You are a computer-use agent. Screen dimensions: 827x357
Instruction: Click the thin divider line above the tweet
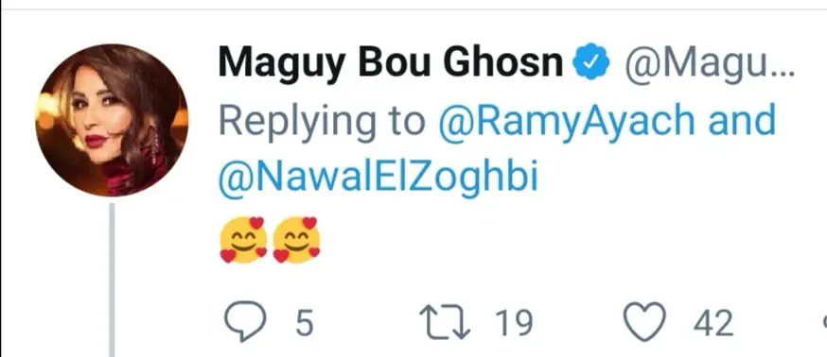tap(413, 8)
